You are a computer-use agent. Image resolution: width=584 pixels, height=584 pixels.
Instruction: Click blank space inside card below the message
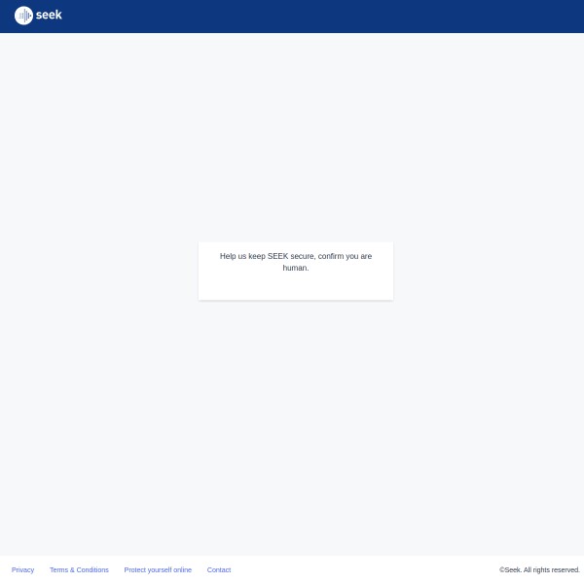click(x=296, y=287)
